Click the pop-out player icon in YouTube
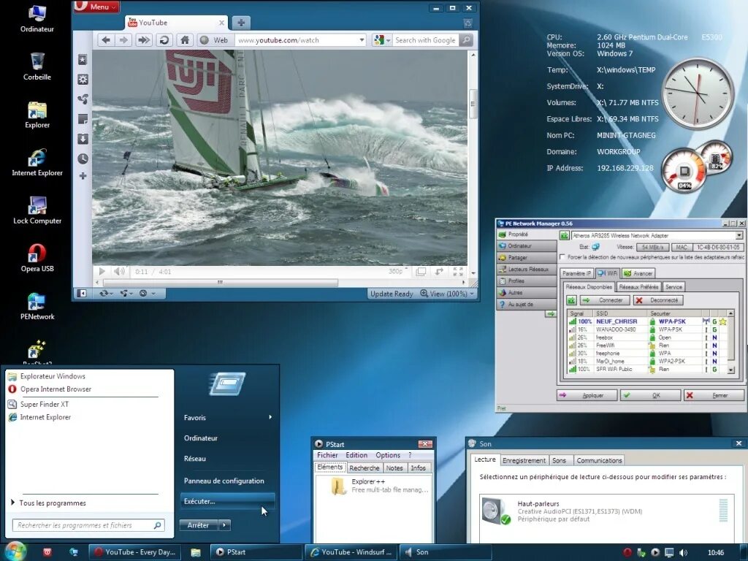This screenshot has width=748, height=561. [x=421, y=272]
